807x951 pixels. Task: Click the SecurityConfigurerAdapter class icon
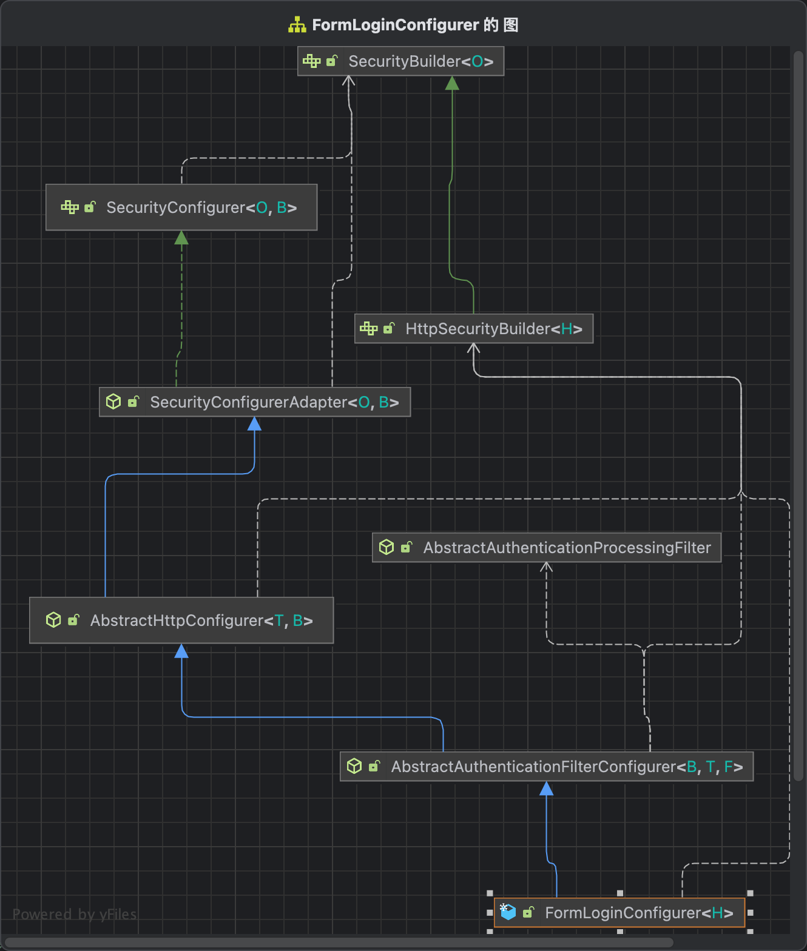113,402
